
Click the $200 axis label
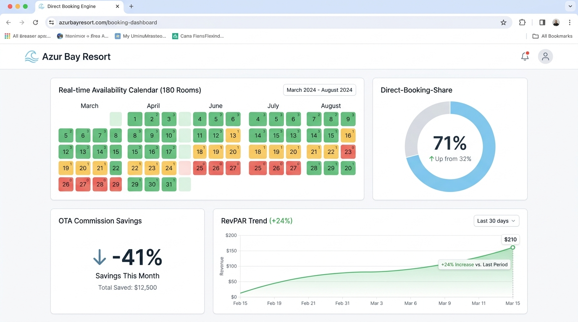231,235
